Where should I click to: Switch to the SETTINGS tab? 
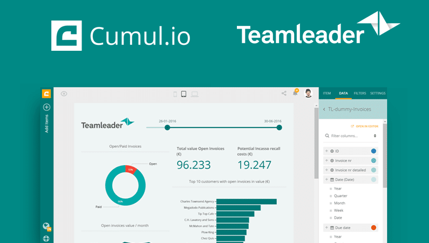click(x=378, y=93)
